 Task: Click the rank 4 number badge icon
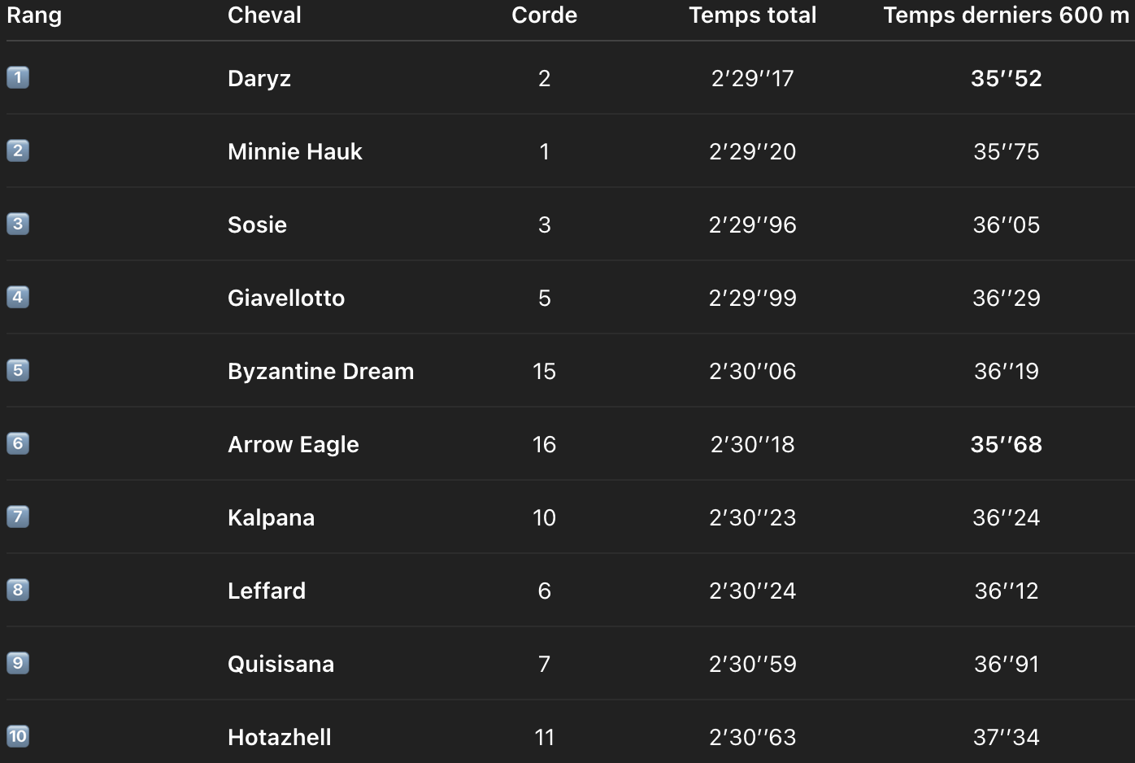18,298
